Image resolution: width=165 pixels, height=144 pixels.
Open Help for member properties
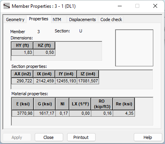(x=148, y=137)
